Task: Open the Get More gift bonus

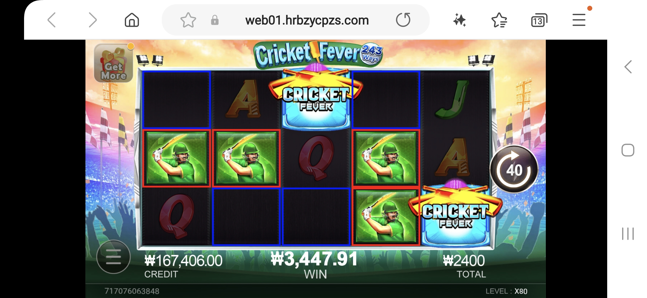Action: coord(113,63)
